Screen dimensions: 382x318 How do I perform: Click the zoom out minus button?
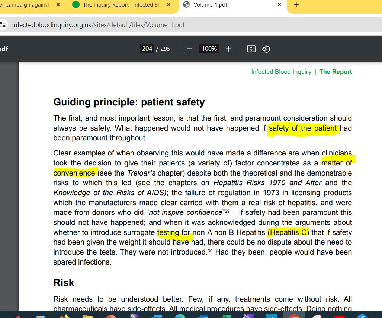[189, 49]
